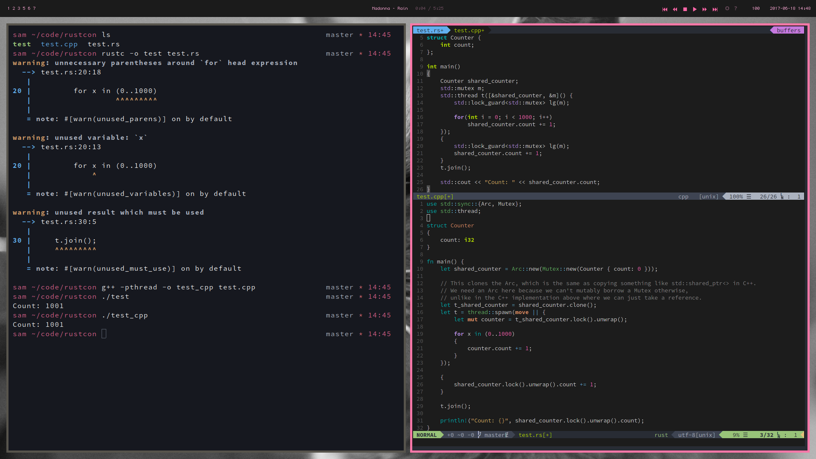Image resolution: width=816 pixels, height=459 pixels.
Task: Click the song time progress display
Action: point(429,8)
